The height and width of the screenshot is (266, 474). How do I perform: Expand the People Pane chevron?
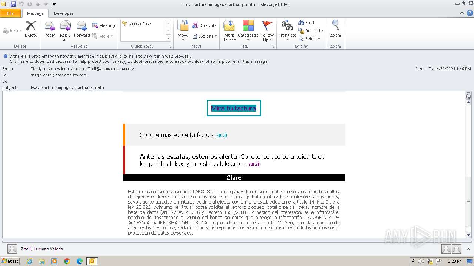click(x=469, y=249)
